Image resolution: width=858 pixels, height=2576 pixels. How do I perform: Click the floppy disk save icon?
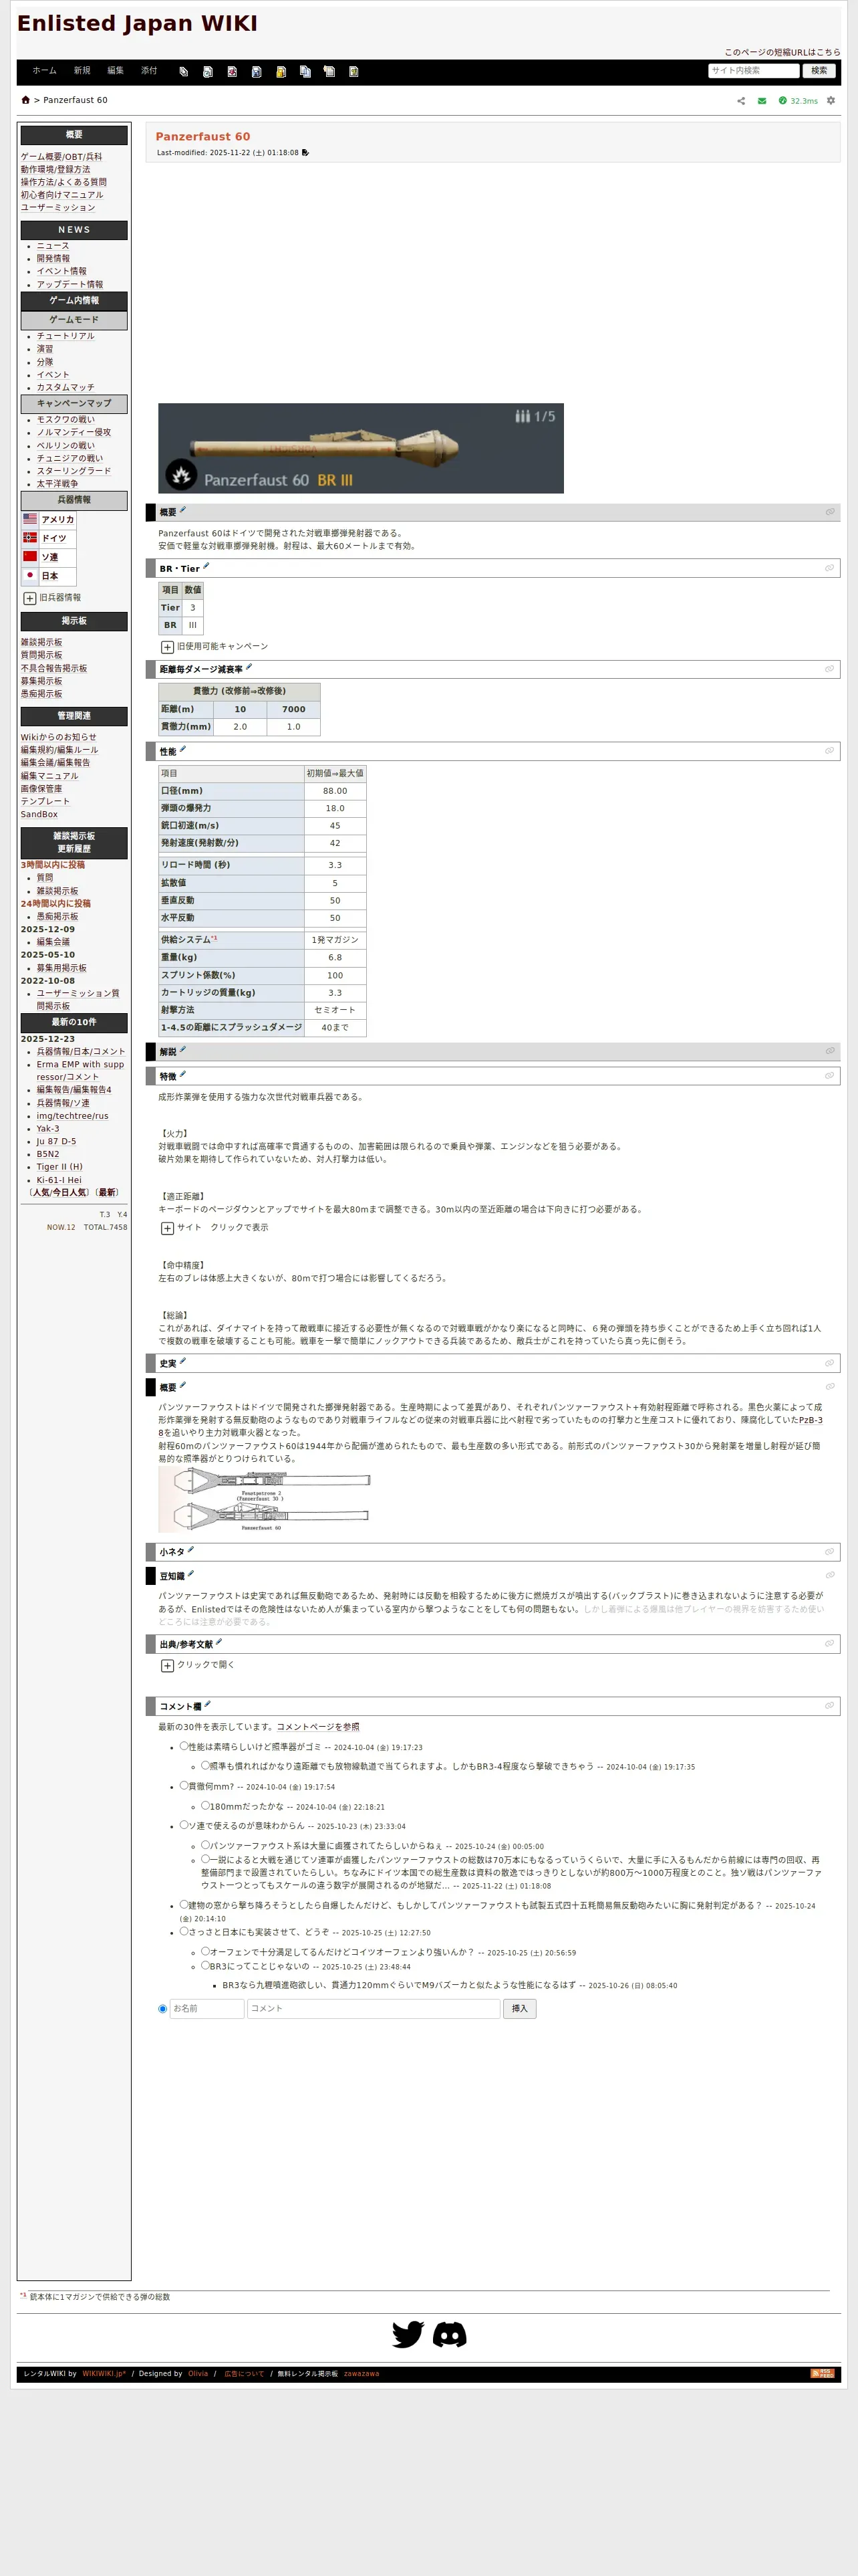(x=257, y=72)
